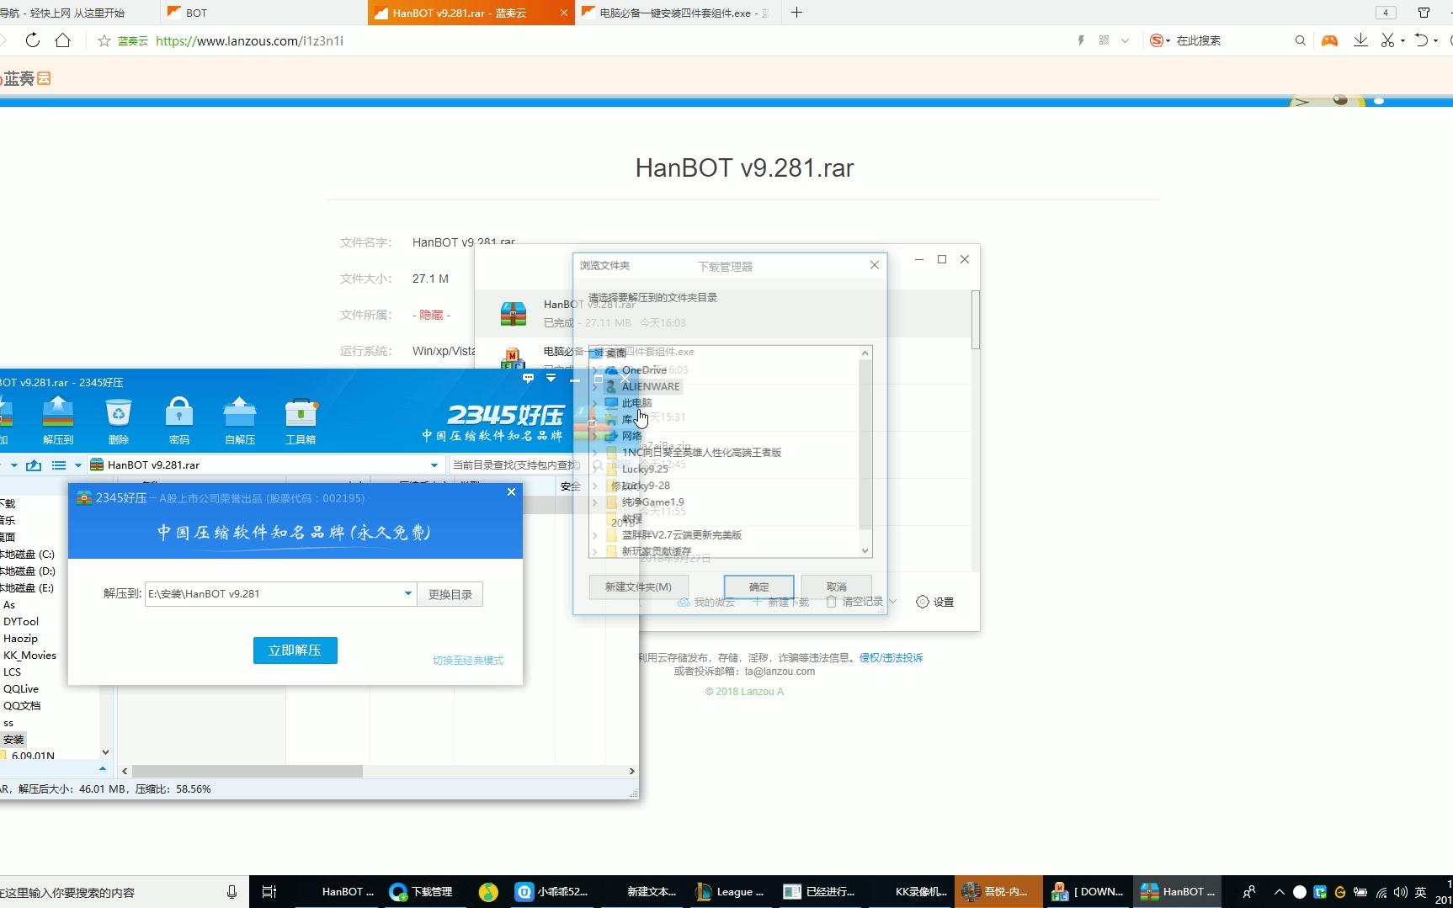
Task: Click the browser home icon
Action: click(63, 40)
